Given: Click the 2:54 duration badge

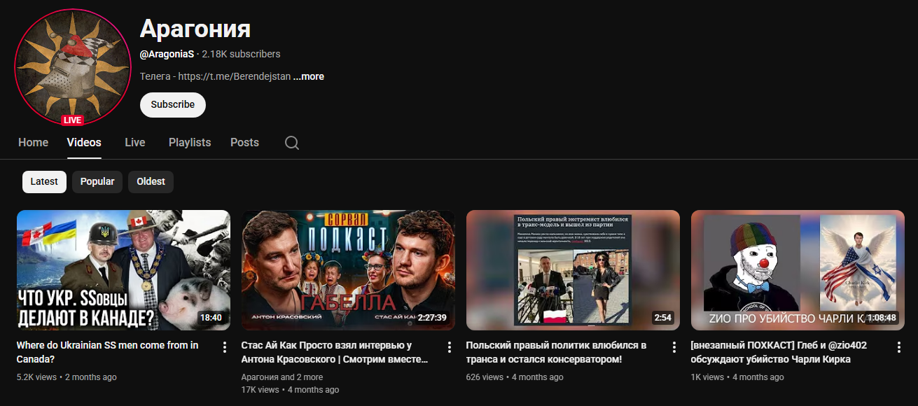Looking at the screenshot, I should [662, 318].
